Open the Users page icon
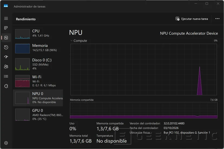This screenshot has height=149, width=224. (x=6, y=67)
